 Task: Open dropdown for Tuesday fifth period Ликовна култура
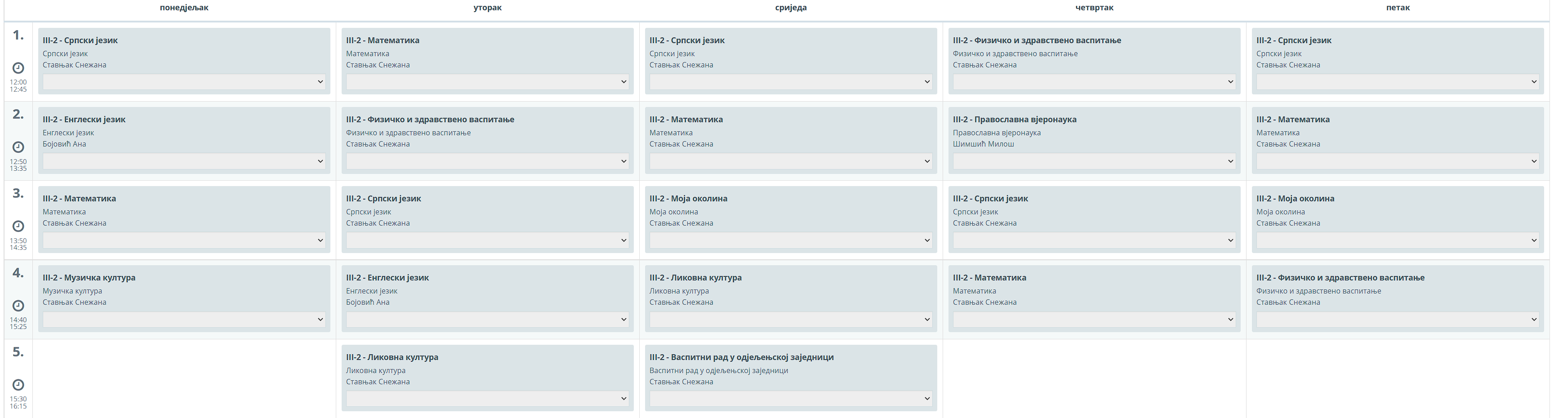point(487,399)
